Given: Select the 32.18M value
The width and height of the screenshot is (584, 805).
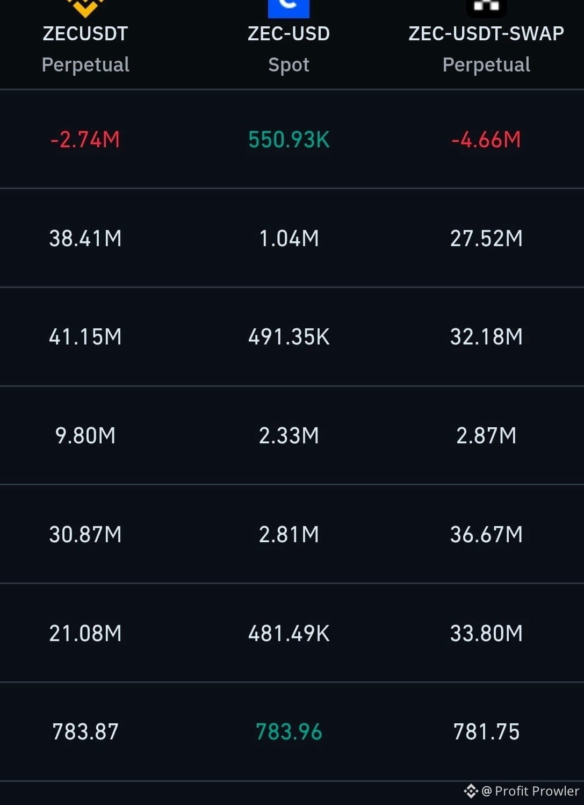Looking at the screenshot, I should point(486,337).
